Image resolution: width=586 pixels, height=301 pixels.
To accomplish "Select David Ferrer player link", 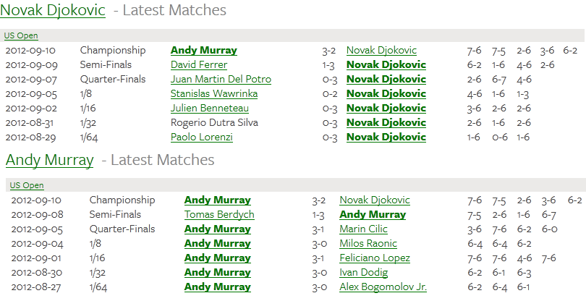I will coord(199,64).
